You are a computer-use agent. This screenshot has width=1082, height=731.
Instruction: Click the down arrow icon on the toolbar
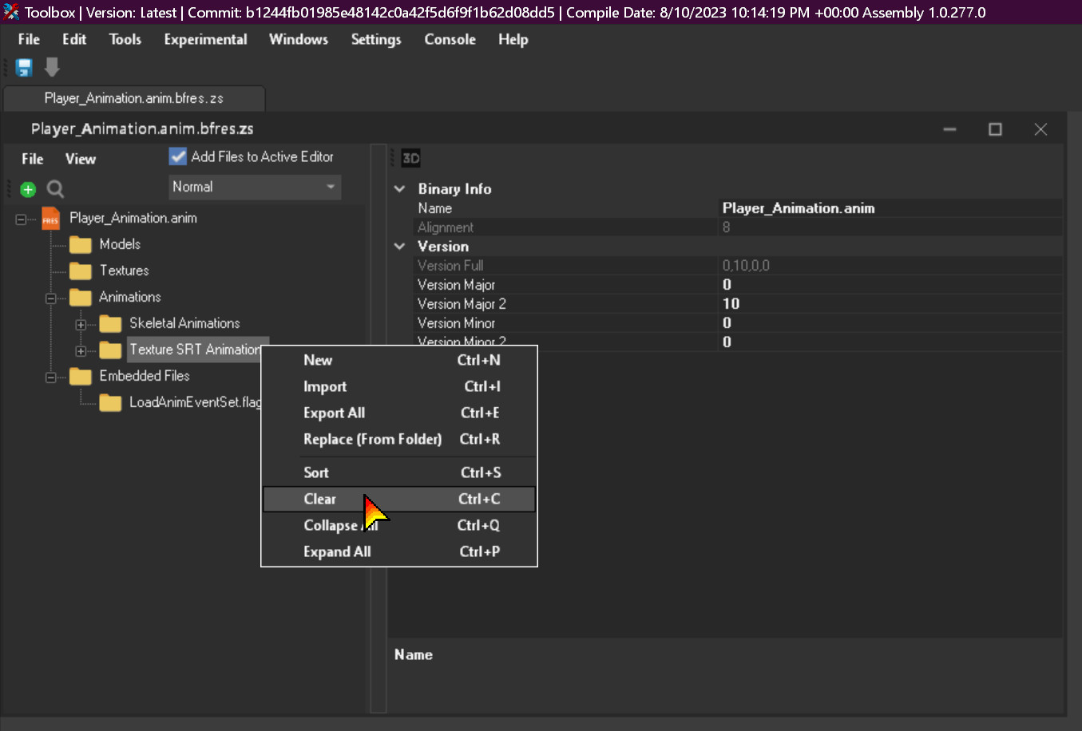[51, 67]
